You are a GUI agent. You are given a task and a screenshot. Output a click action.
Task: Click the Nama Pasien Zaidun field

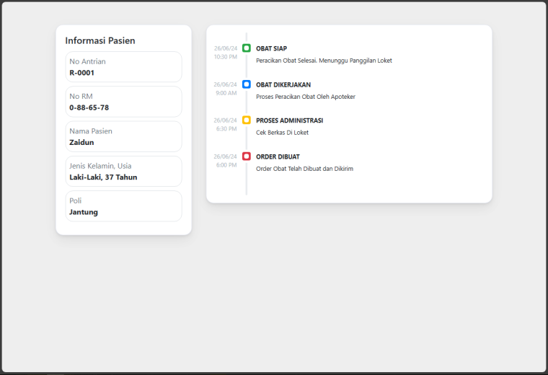[x=124, y=136]
